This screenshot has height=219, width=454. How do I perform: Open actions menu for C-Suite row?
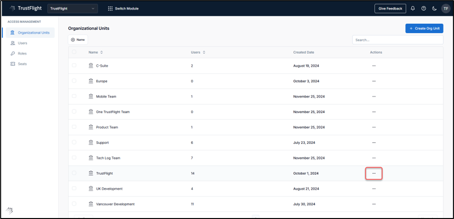point(374,66)
